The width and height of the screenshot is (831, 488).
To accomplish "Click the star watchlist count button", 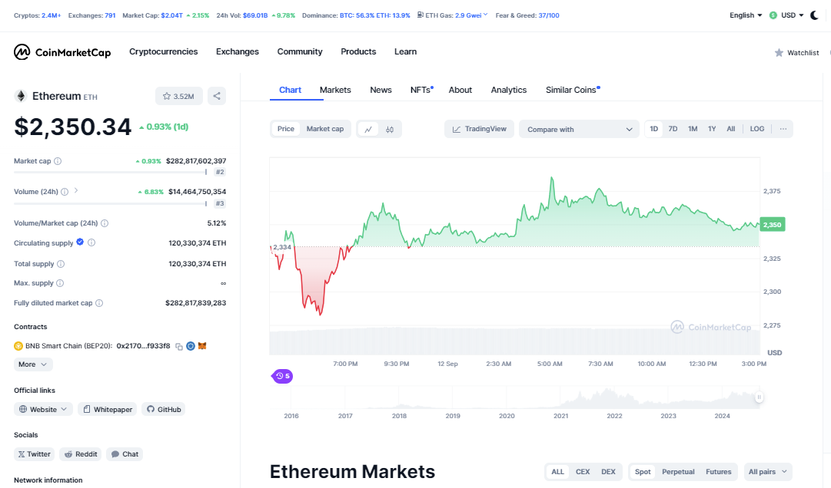I will (179, 96).
